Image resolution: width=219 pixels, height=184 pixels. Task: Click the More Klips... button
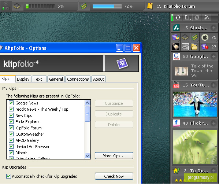[114, 156]
